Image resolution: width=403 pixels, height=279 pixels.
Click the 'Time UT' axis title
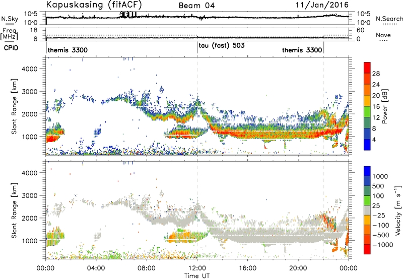pos(197,276)
